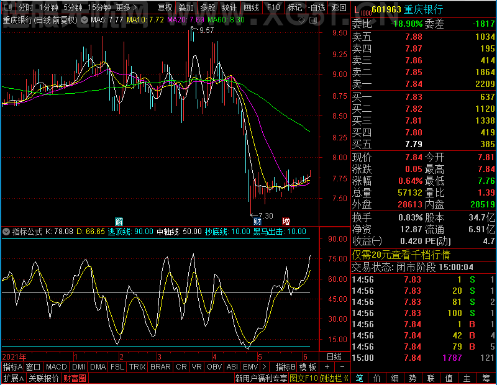
Task: Switch indicator to ASI
Action: (232, 367)
